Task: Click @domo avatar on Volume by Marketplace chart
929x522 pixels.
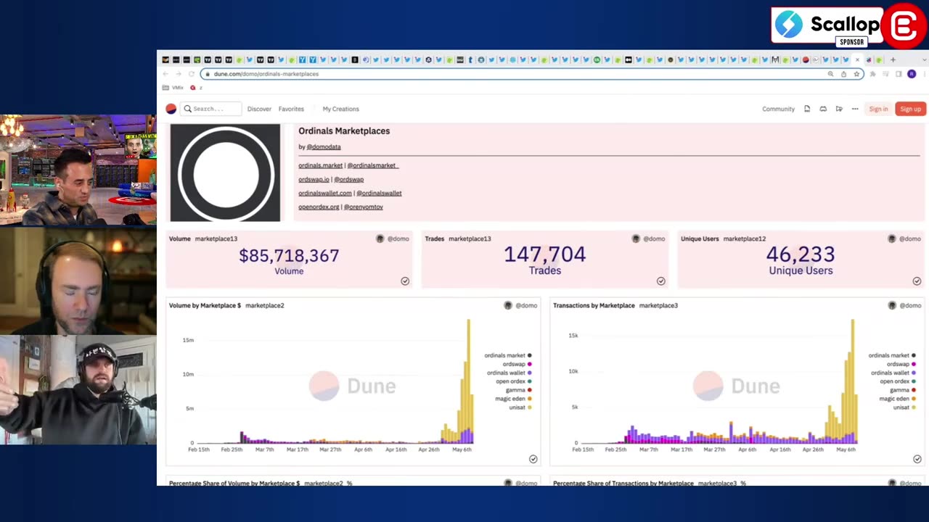Action: pyautogui.click(x=508, y=305)
